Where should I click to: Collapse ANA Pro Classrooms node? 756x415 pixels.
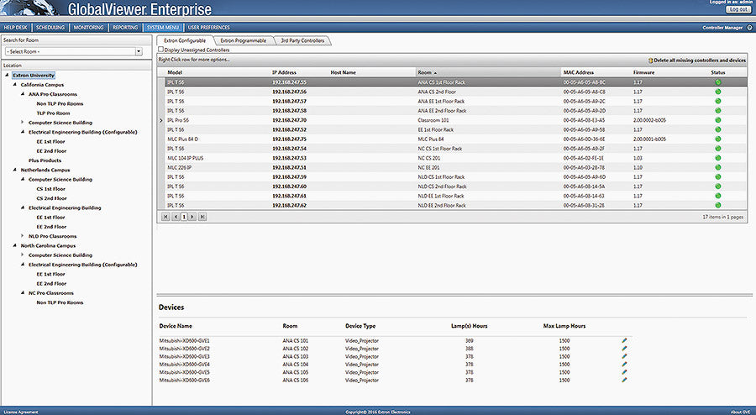pos(23,94)
